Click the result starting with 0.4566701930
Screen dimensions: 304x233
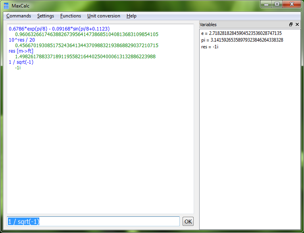pyautogui.click(x=87, y=46)
